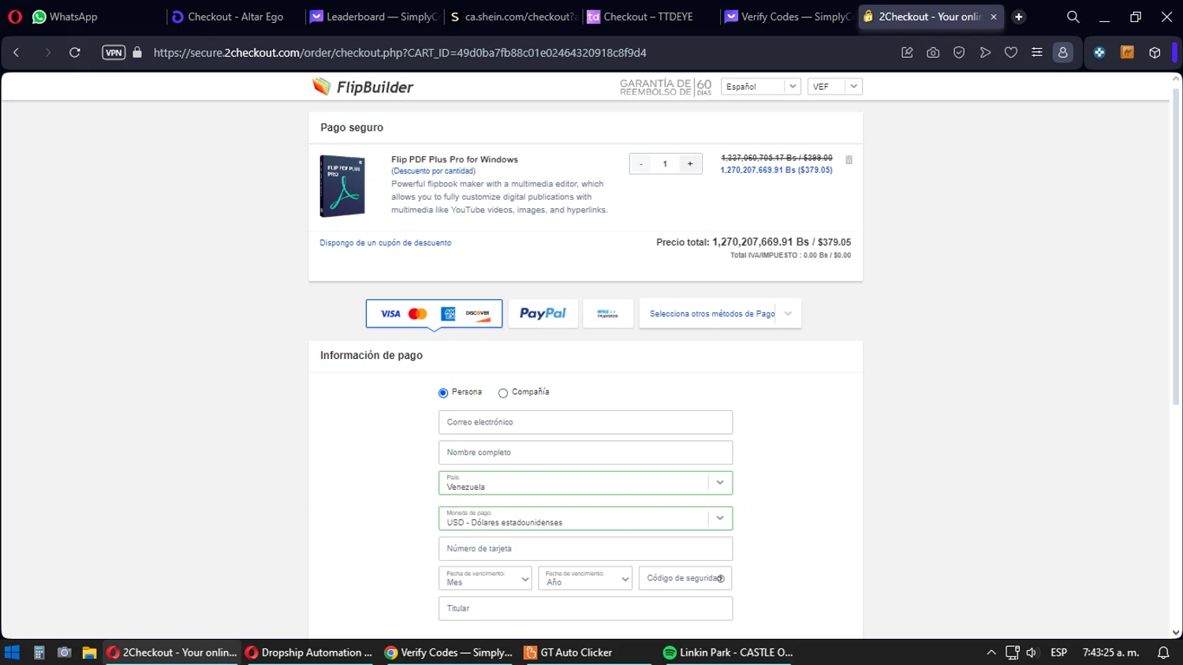This screenshot has height=665, width=1183.
Task: Expand Selecciona otros métodos de Pago dropdown
Action: [x=720, y=314]
